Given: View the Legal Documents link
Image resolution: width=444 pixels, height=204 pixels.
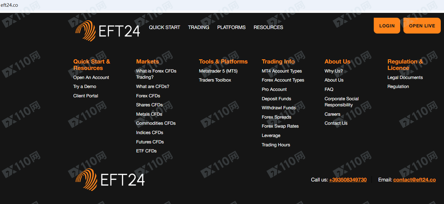Looking at the screenshot, I should pyautogui.click(x=405, y=77).
